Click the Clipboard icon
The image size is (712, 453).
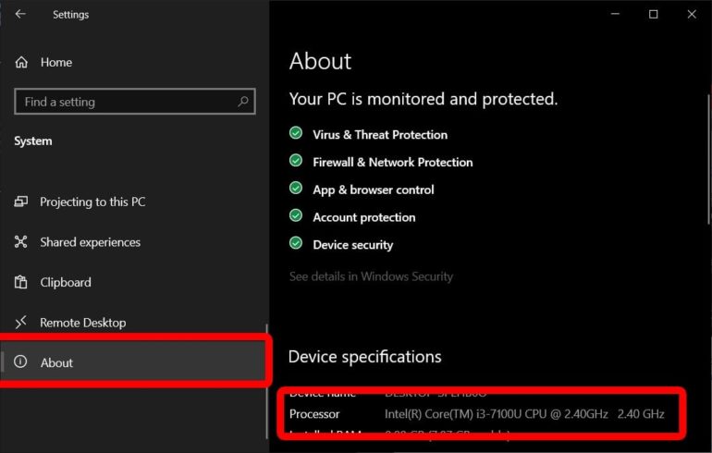(x=21, y=282)
